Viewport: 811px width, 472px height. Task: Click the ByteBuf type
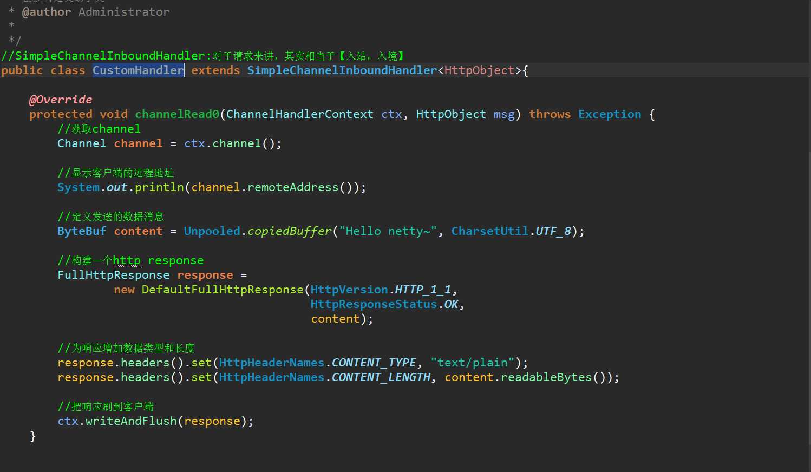[x=82, y=231]
